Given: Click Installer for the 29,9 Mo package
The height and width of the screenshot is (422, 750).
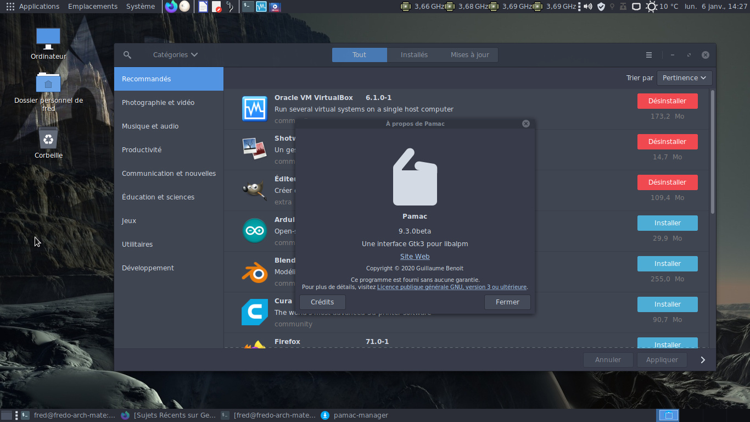Looking at the screenshot, I should pos(667,223).
